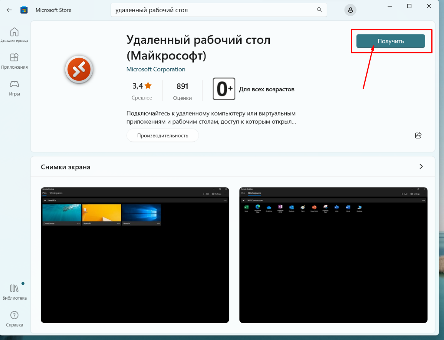The width and height of the screenshot is (444, 340).
Task: Click the search magnifier icon
Action: (319, 10)
